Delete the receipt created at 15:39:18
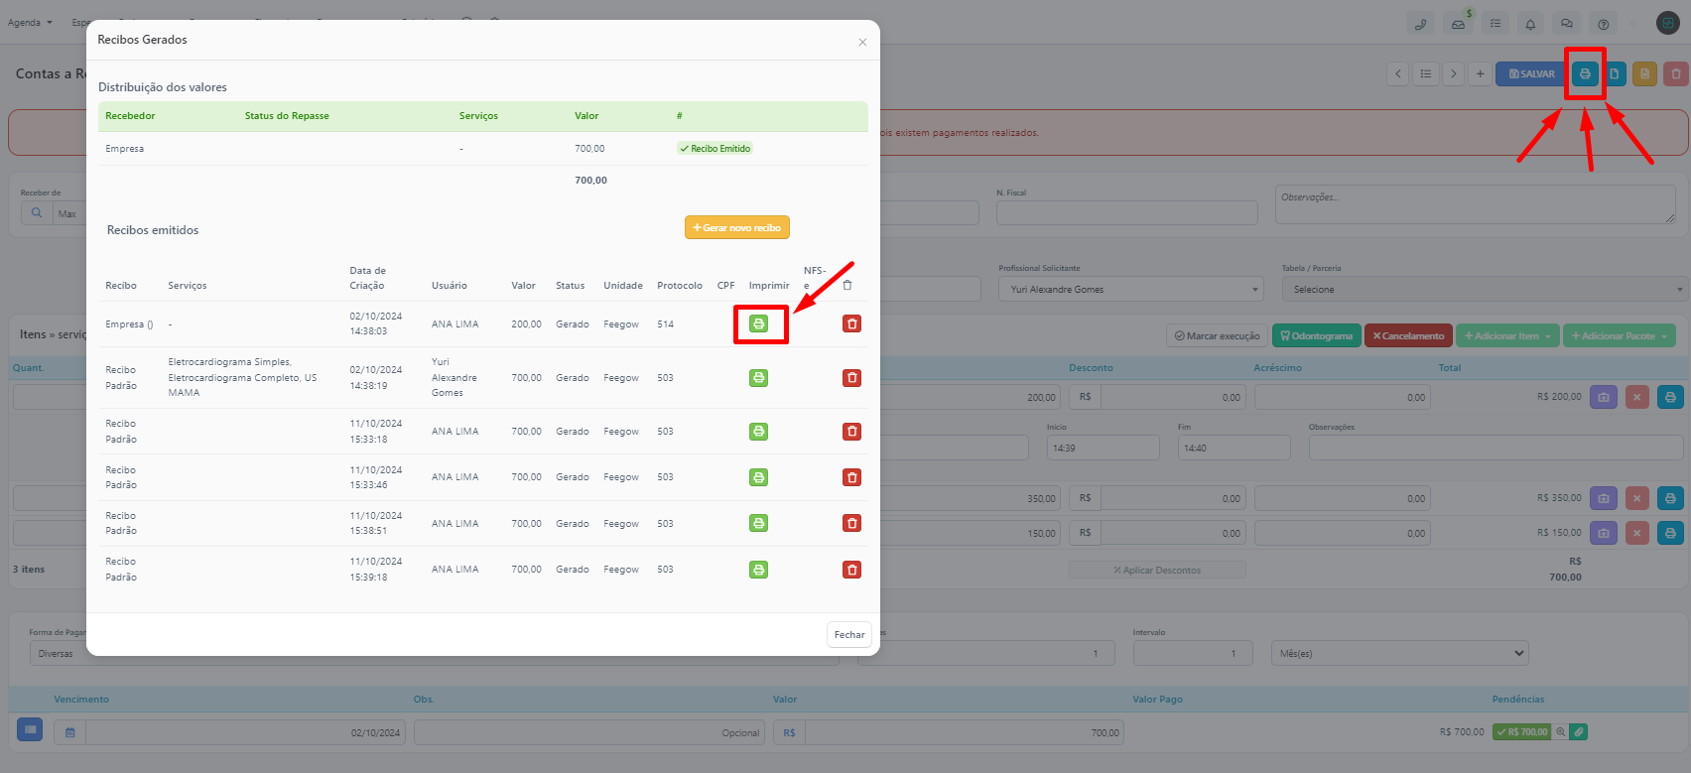The image size is (1691, 773). click(x=851, y=570)
